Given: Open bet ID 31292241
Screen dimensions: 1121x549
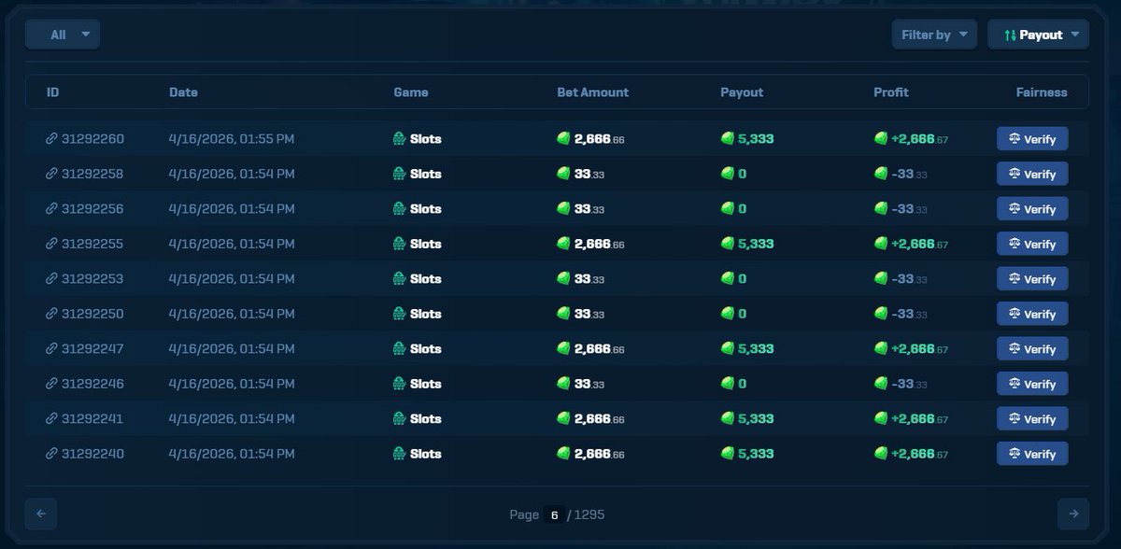Looking at the screenshot, I should click(92, 419).
